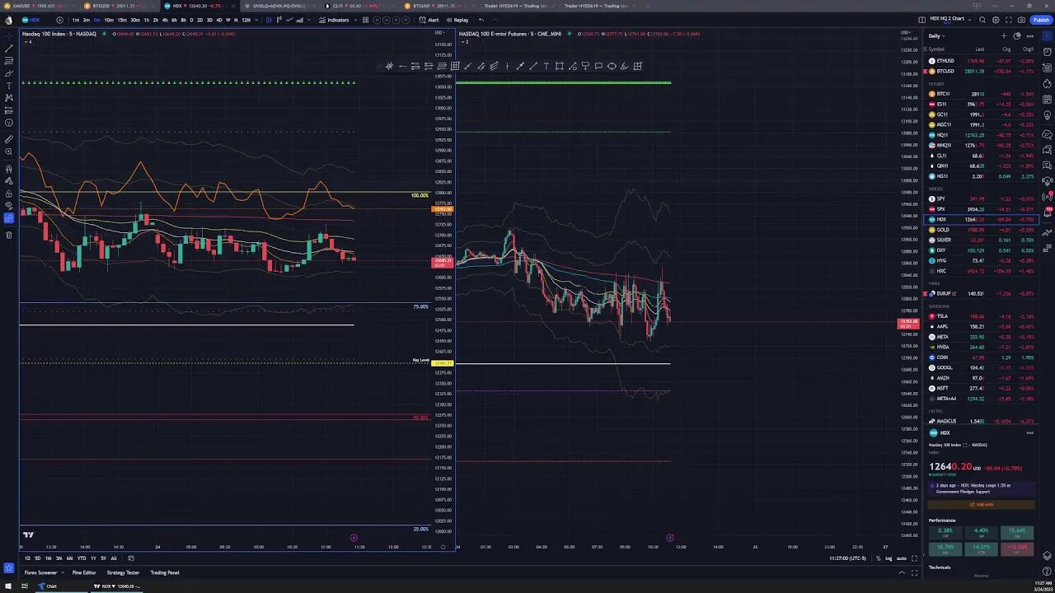Open alerts clock icon in right sidebar

[x=1048, y=52]
